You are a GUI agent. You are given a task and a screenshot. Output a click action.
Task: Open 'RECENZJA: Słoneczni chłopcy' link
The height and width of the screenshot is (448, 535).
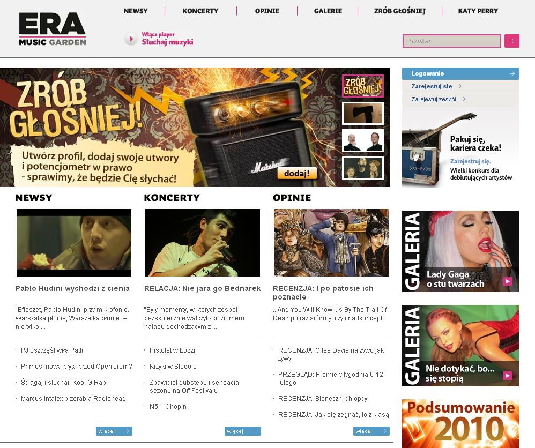click(323, 398)
